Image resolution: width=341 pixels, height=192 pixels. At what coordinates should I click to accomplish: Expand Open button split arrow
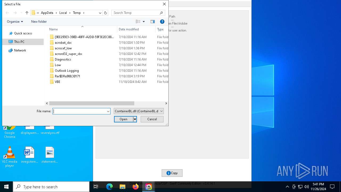tap(135, 119)
